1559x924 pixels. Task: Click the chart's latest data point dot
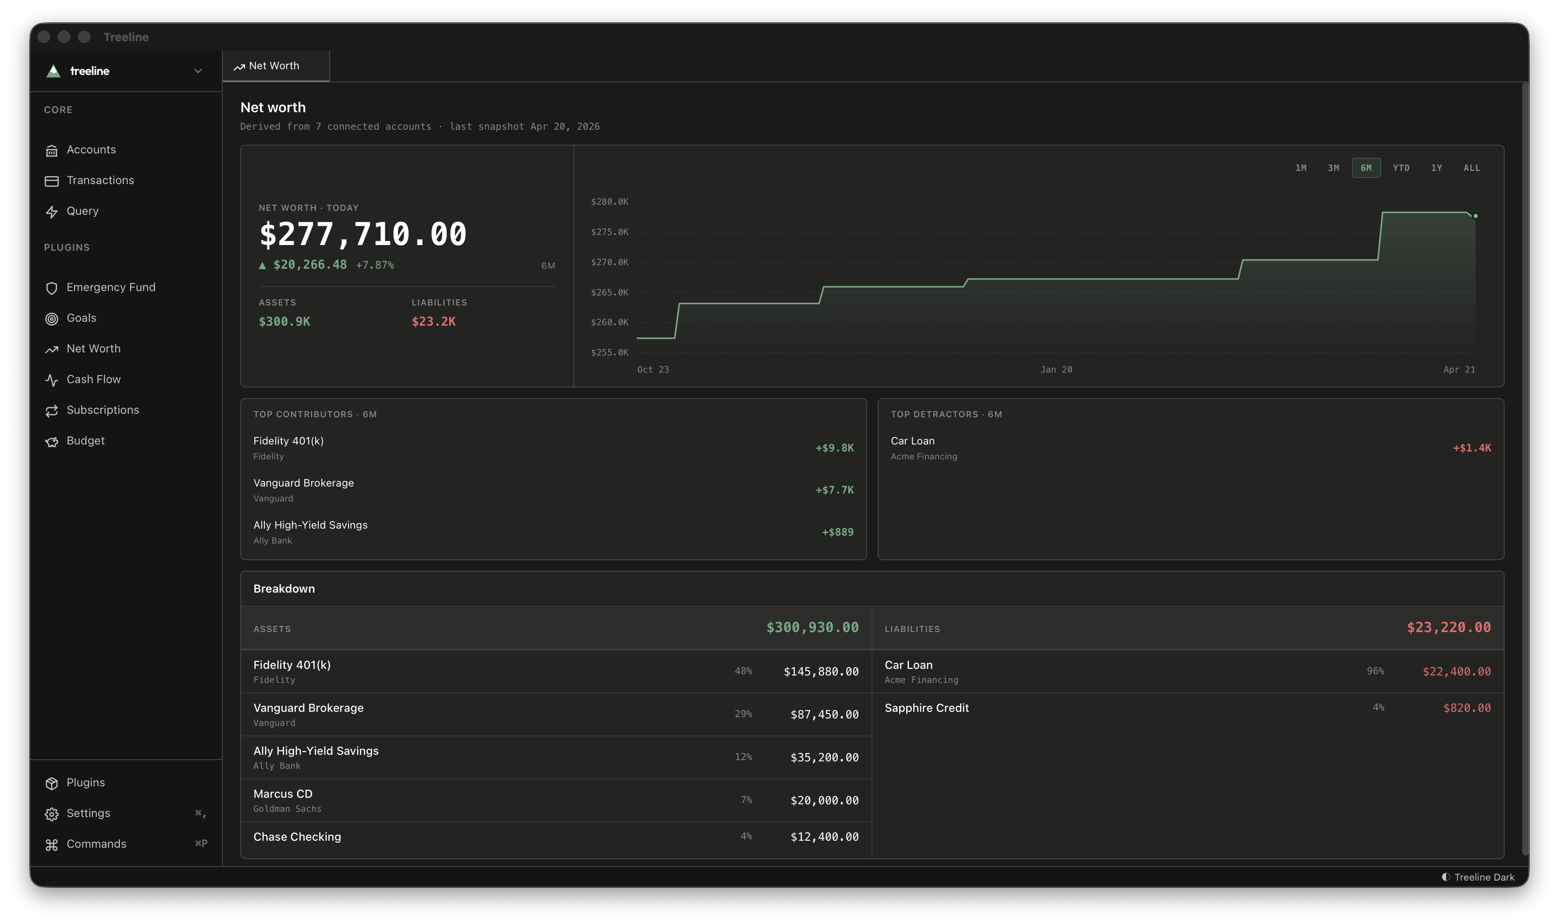pos(1475,216)
